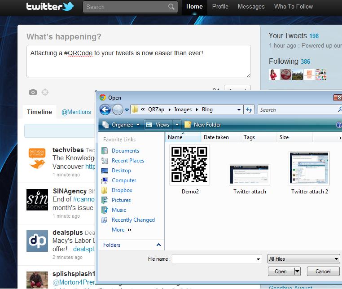Select the Twitter attach 2 thumbnail
This screenshot has width=342, height=289.
309,168
